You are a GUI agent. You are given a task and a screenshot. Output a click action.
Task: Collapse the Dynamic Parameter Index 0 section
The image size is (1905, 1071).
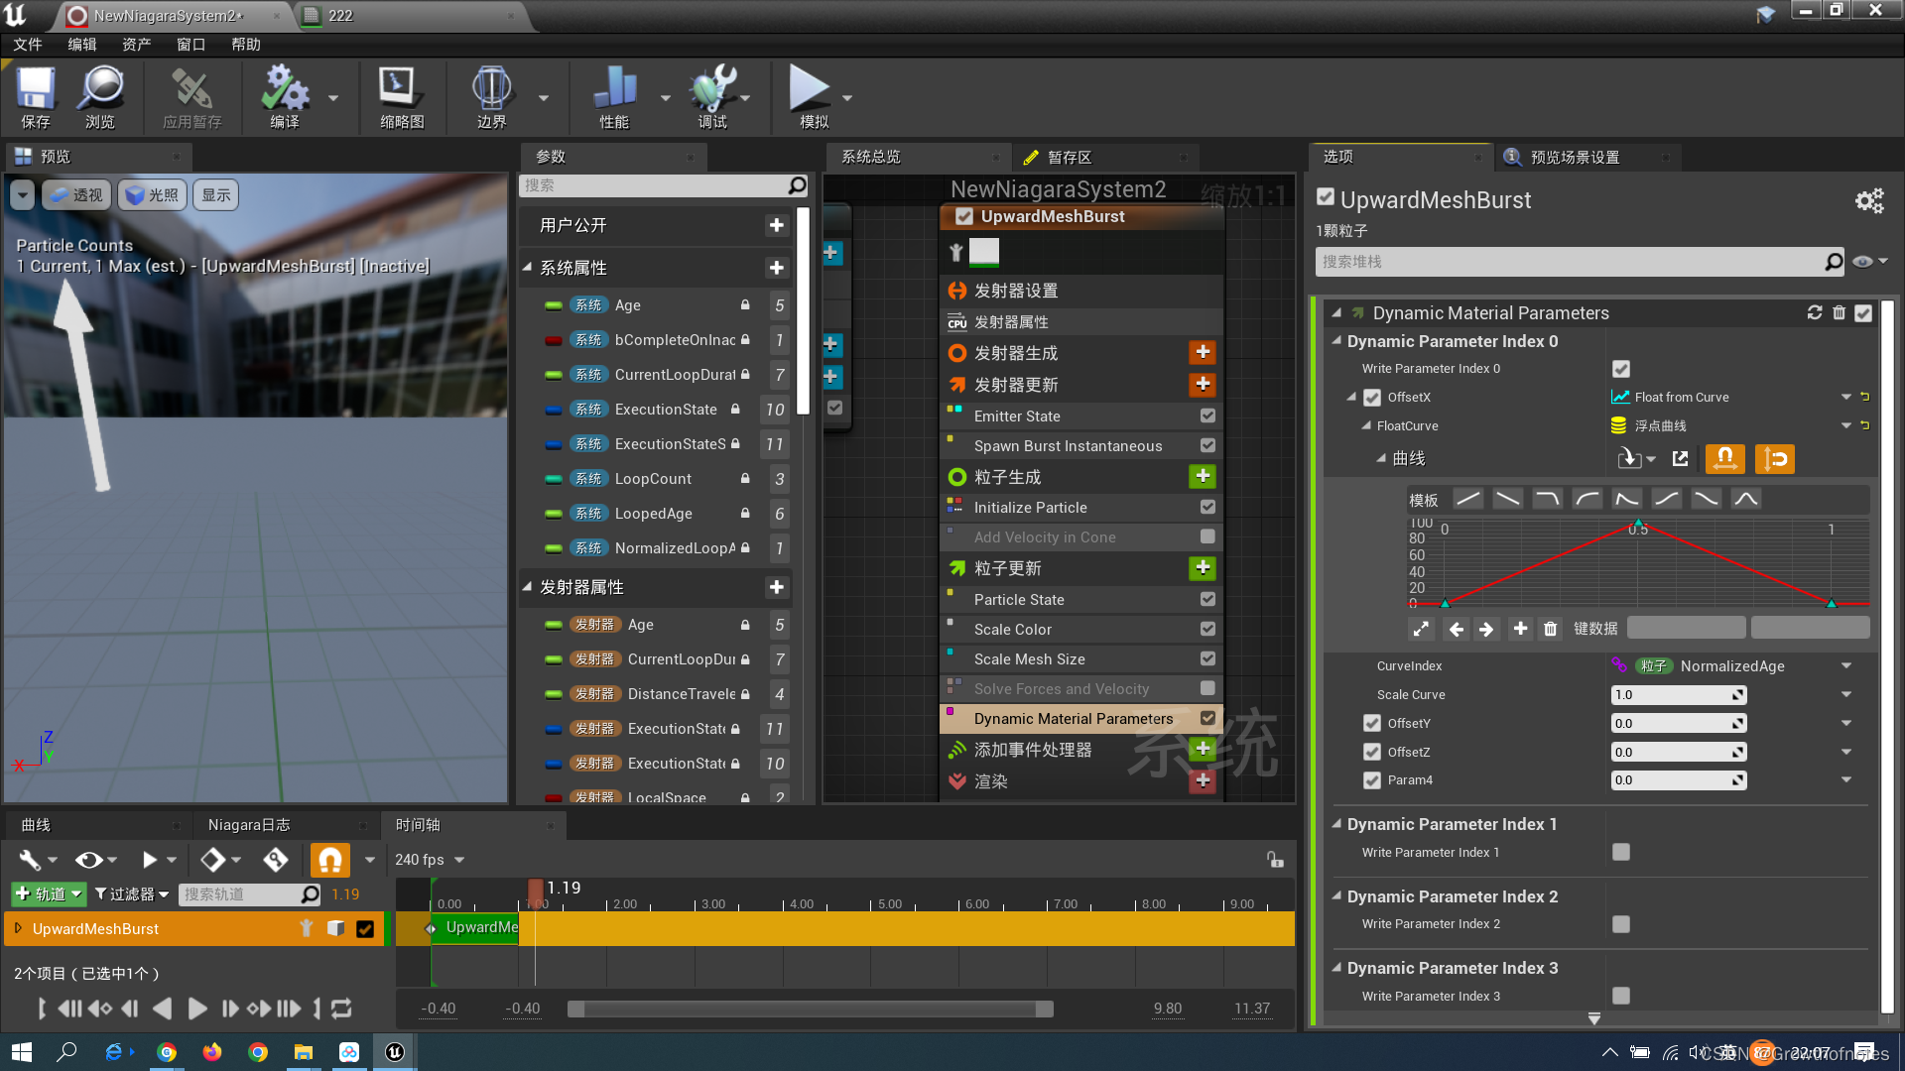[1337, 341]
